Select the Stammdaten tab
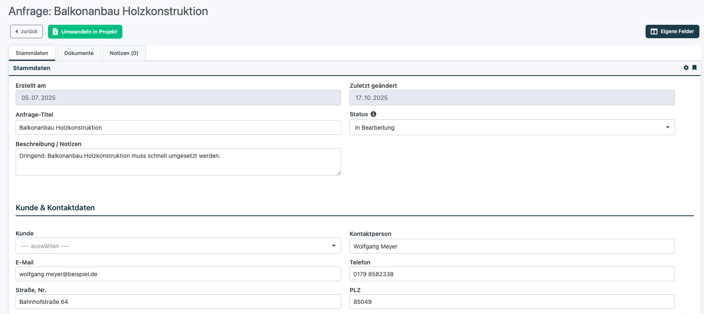 (32, 53)
